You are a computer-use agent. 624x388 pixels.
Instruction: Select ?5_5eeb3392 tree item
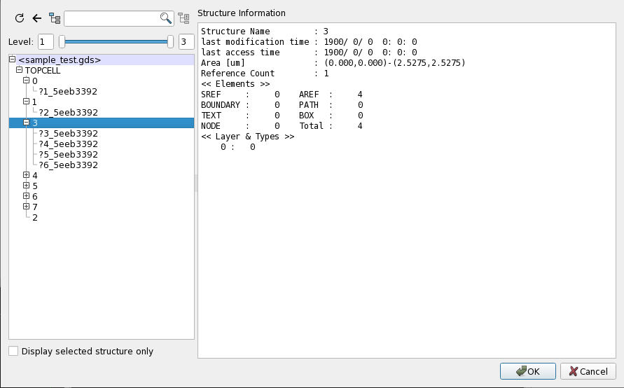tap(68, 154)
